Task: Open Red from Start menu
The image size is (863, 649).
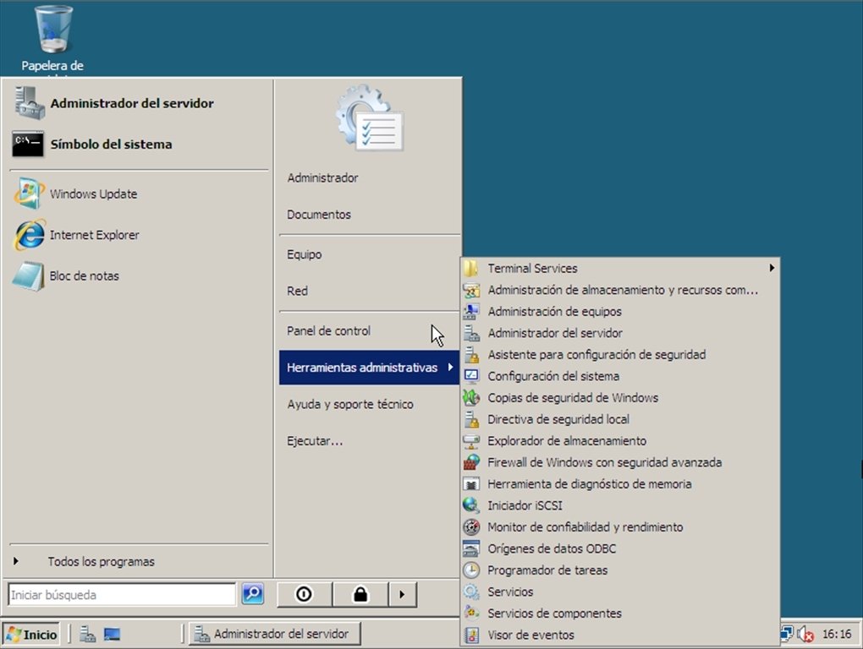Action: tap(297, 291)
